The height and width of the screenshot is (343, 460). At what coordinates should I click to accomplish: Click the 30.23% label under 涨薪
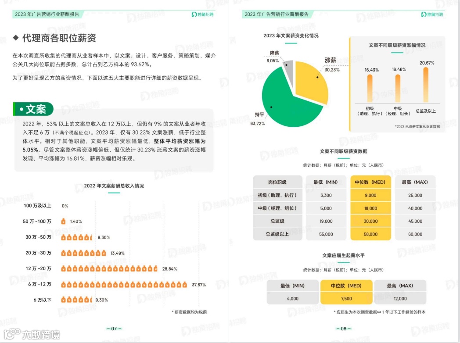(332, 70)
